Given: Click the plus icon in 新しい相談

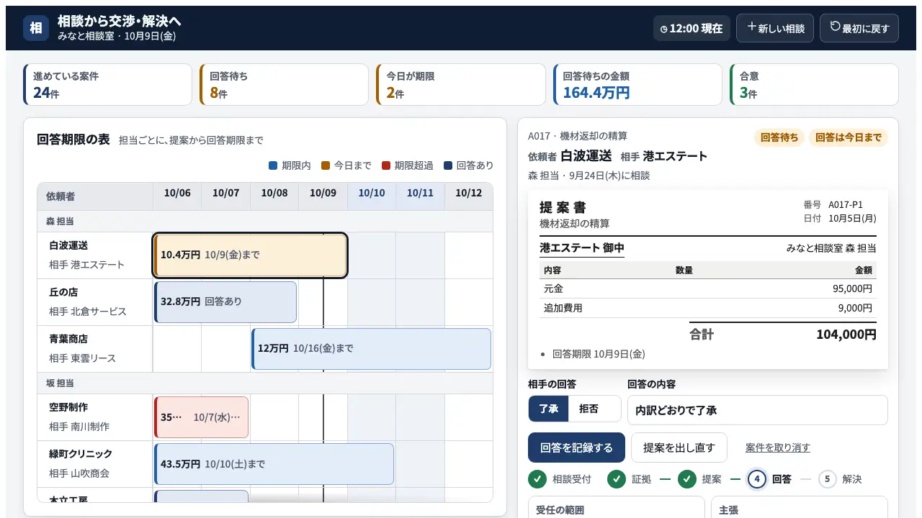Looking at the screenshot, I should click(751, 27).
